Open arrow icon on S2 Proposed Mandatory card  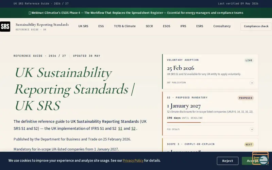pos(252,130)
